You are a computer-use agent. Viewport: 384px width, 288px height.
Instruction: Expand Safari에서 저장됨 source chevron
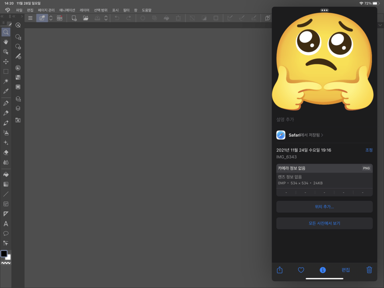(322, 135)
